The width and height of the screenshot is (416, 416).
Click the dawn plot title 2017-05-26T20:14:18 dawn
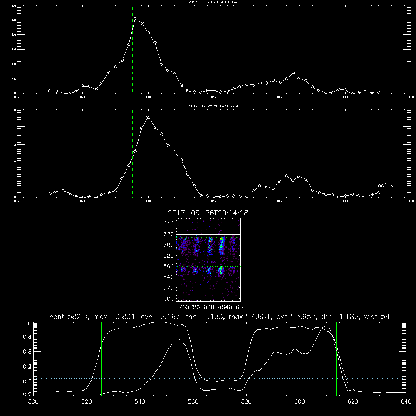click(x=214, y=2)
